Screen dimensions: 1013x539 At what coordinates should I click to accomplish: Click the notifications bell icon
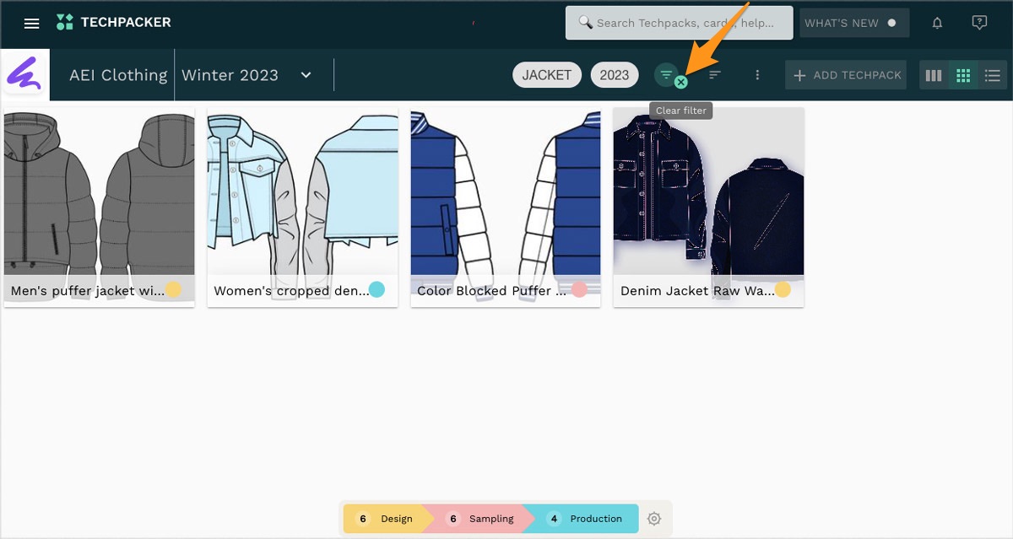coord(937,24)
